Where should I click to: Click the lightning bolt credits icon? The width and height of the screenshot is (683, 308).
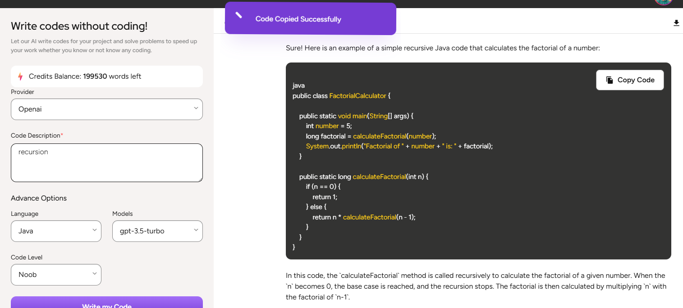[x=20, y=76]
